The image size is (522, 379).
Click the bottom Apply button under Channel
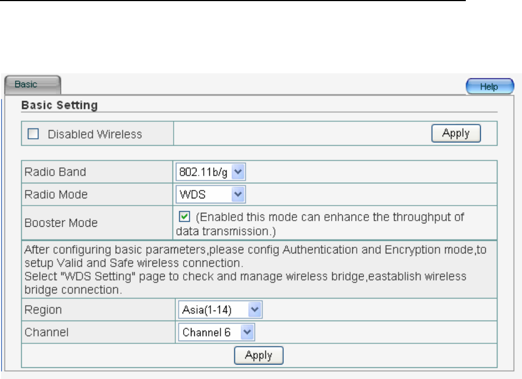click(259, 355)
